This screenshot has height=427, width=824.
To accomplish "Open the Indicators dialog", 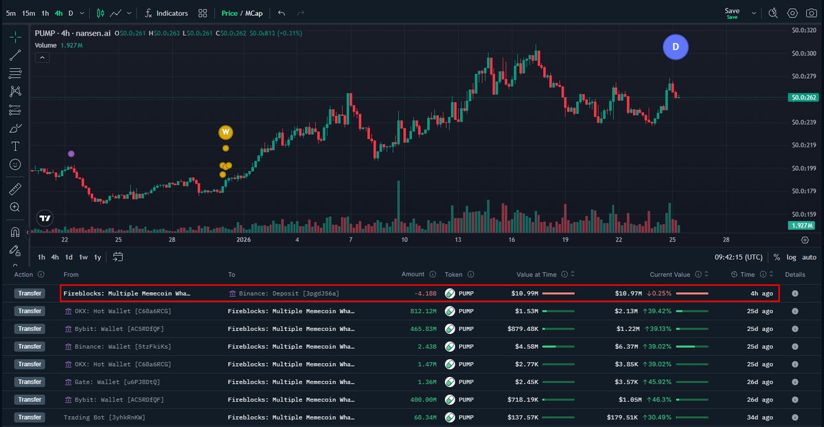I will 166,13.
